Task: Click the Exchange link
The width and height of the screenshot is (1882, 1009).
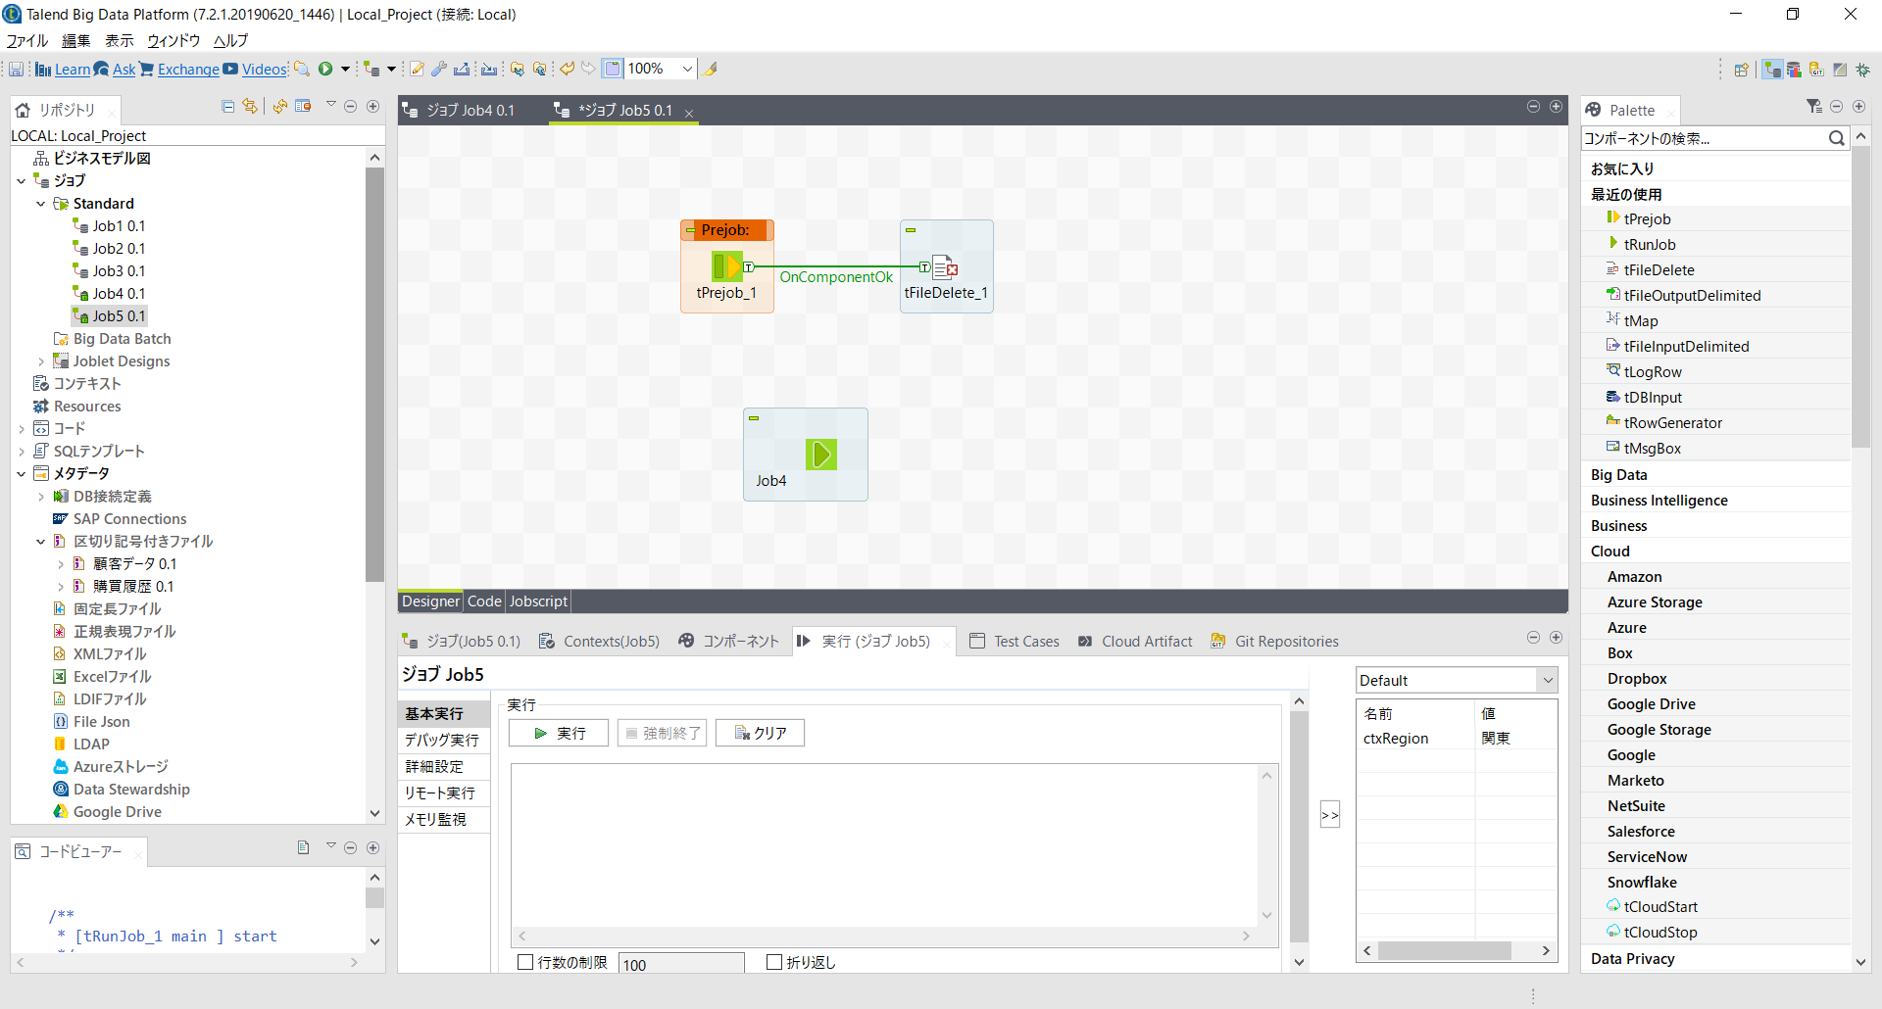Action: [x=188, y=69]
